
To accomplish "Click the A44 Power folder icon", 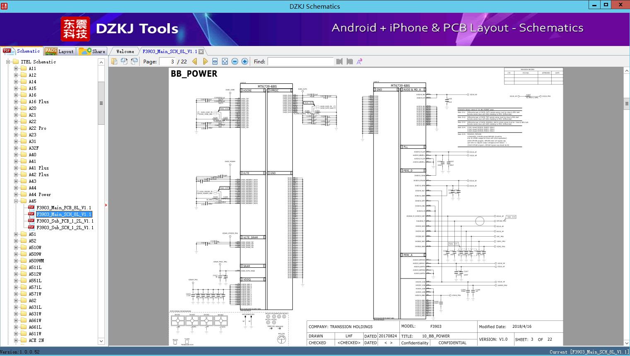I will (24, 194).
